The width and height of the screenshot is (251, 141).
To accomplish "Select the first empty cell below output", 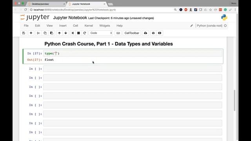I will coord(133,69).
